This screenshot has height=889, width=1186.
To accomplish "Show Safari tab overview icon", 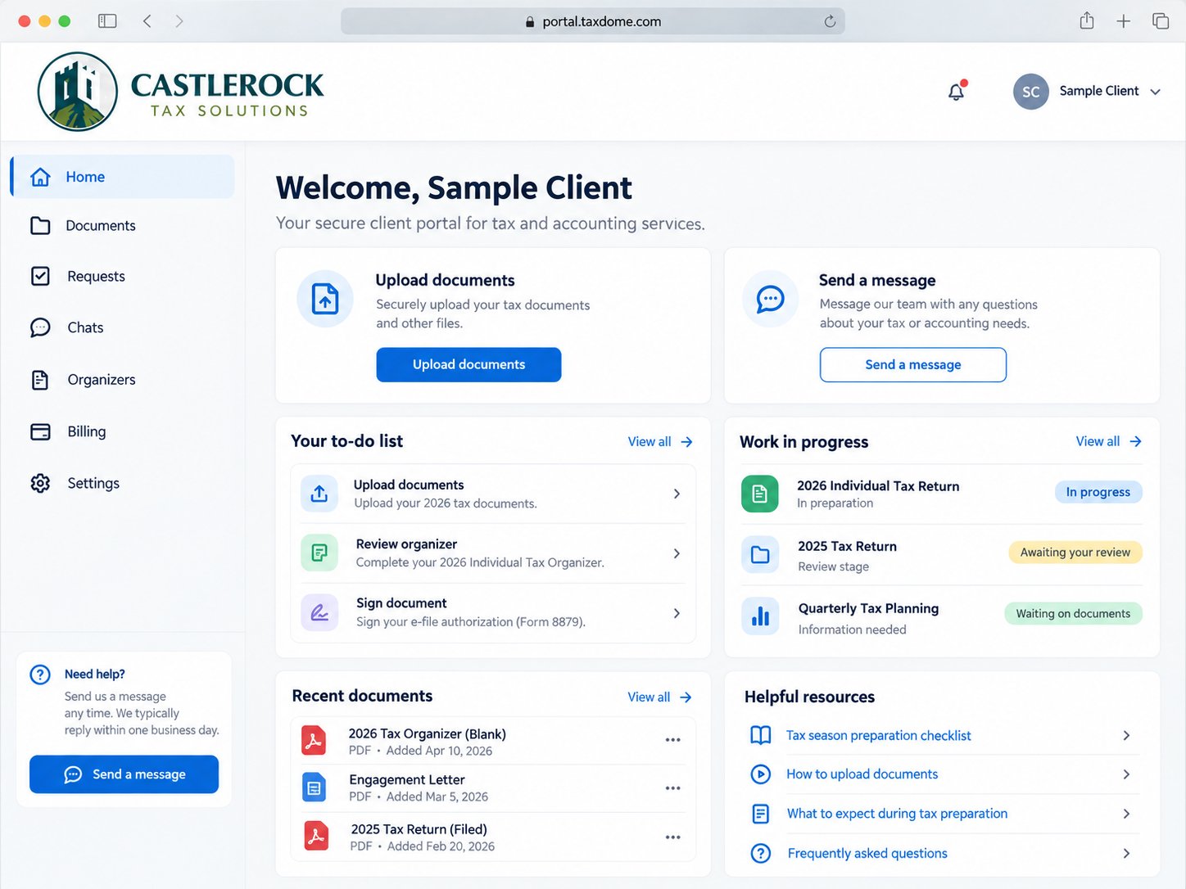I will 1160,21.
